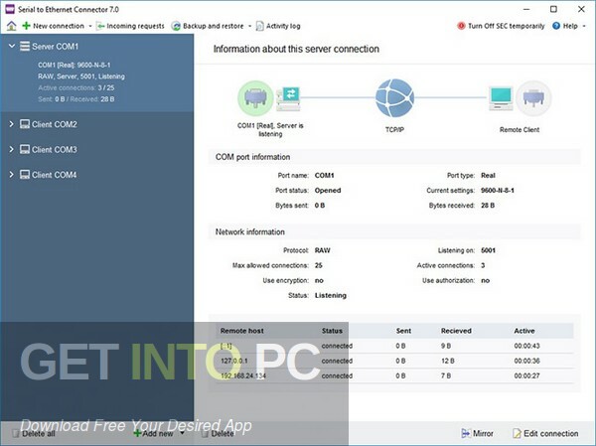Click the RAW protocol value
Viewport: 596px width, 446px height.
coord(322,250)
